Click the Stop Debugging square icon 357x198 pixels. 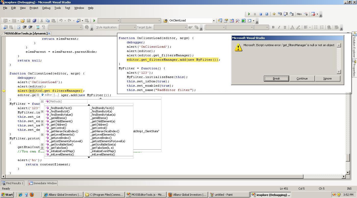tap(261, 14)
